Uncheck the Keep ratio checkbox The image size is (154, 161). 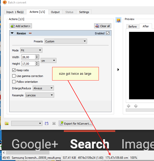pyautogui.click(x=14, y=70)
